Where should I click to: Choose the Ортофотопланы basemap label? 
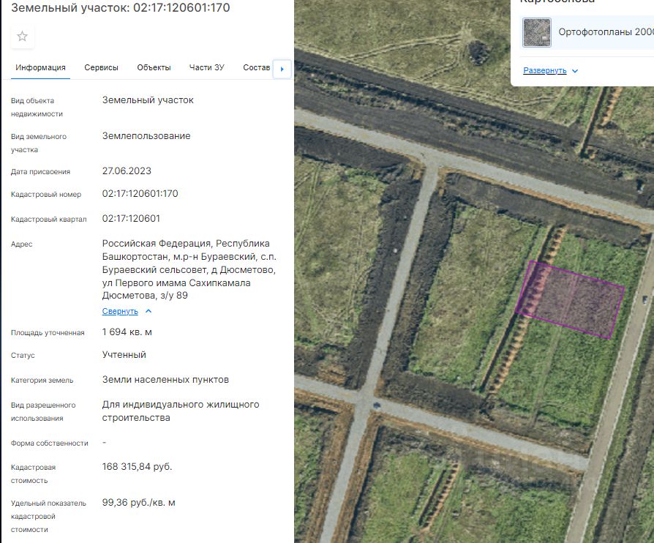pos(606,32)
